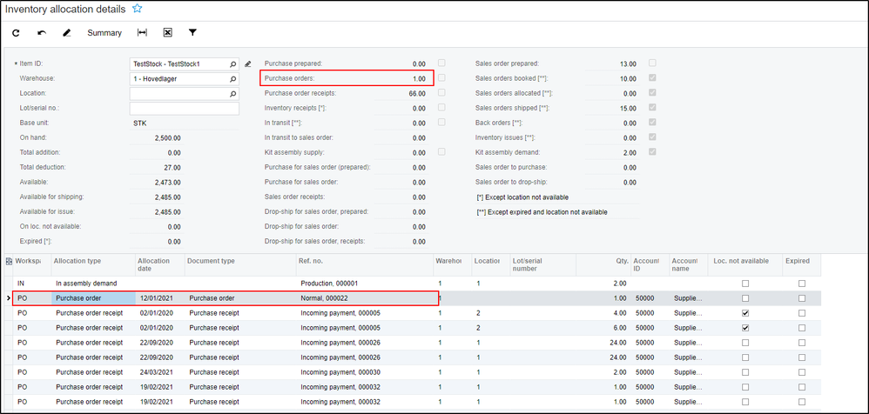Click pencil icon beside Item ID field
Screen dimensions: 869x414
coord(248,63)
